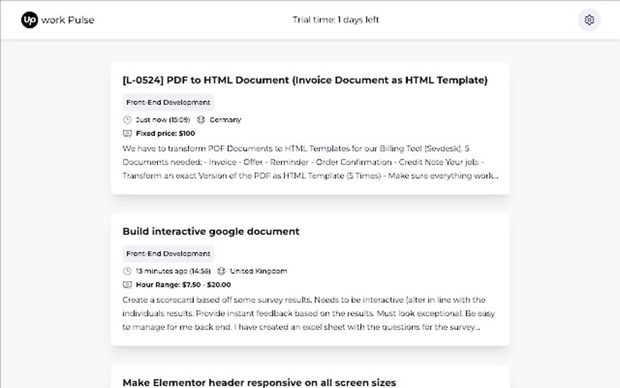Open the Make Elementor header responsive listing
620x388 pixels.
[x=259, y=382]
